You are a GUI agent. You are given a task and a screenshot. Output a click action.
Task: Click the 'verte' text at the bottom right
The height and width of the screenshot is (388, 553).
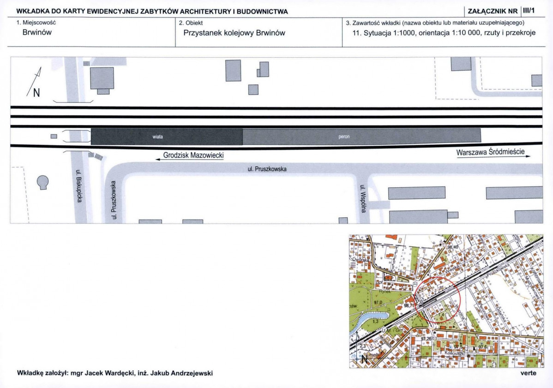coord(528,373)
